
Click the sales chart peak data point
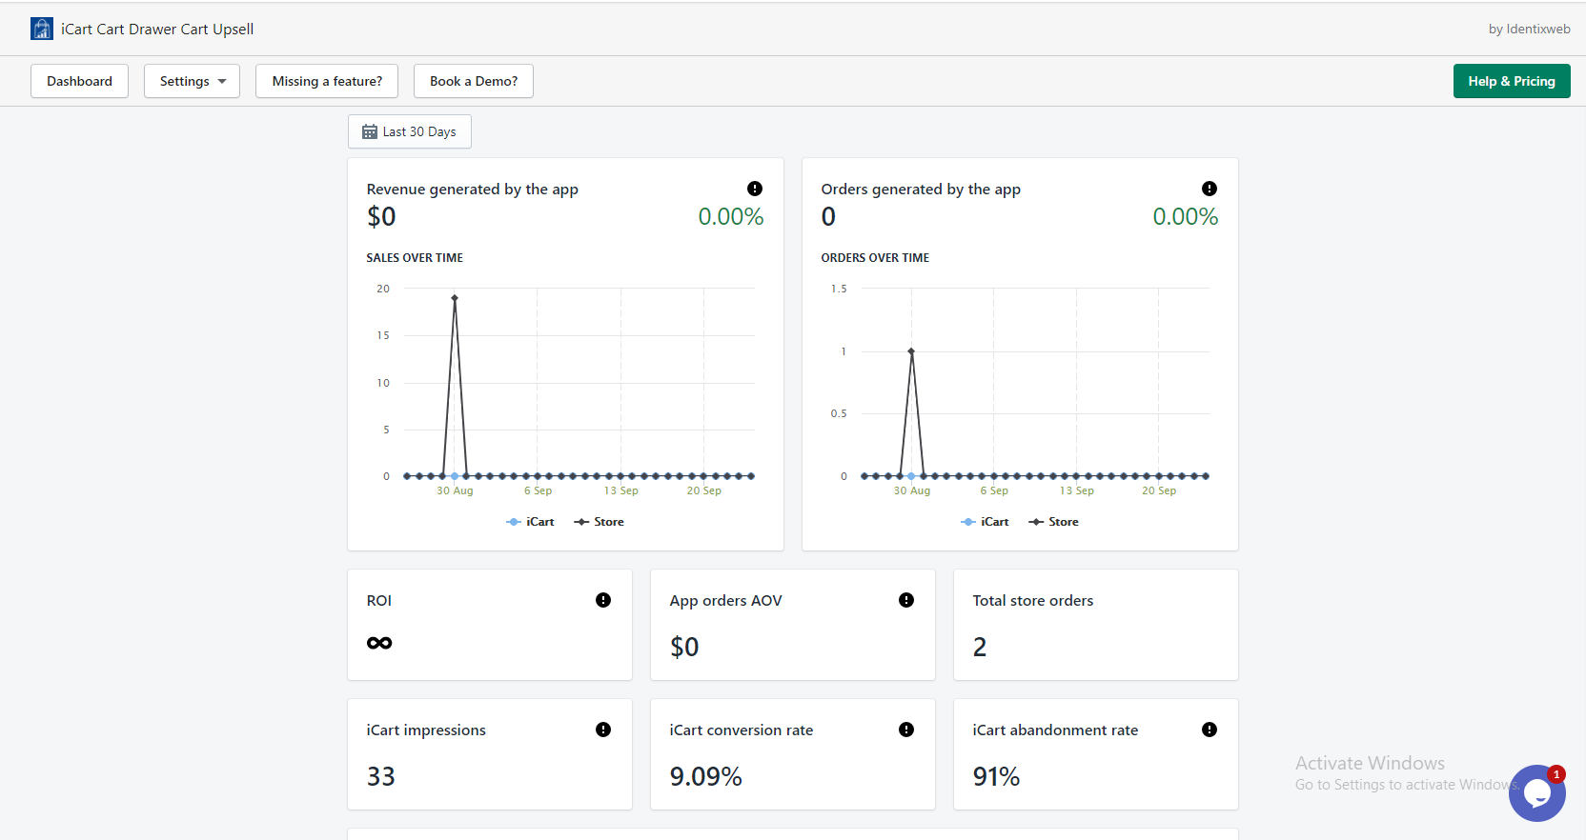tap(455, 298)
